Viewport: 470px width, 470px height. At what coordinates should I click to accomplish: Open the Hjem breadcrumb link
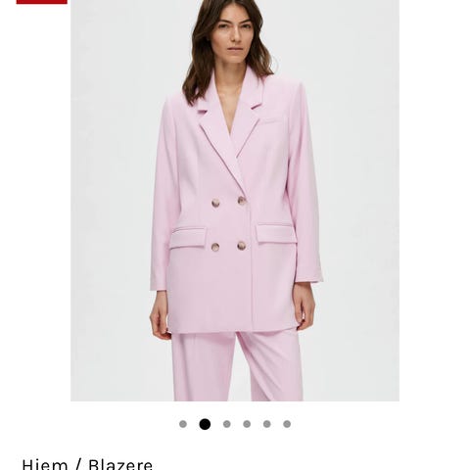[x=43, y=464]
